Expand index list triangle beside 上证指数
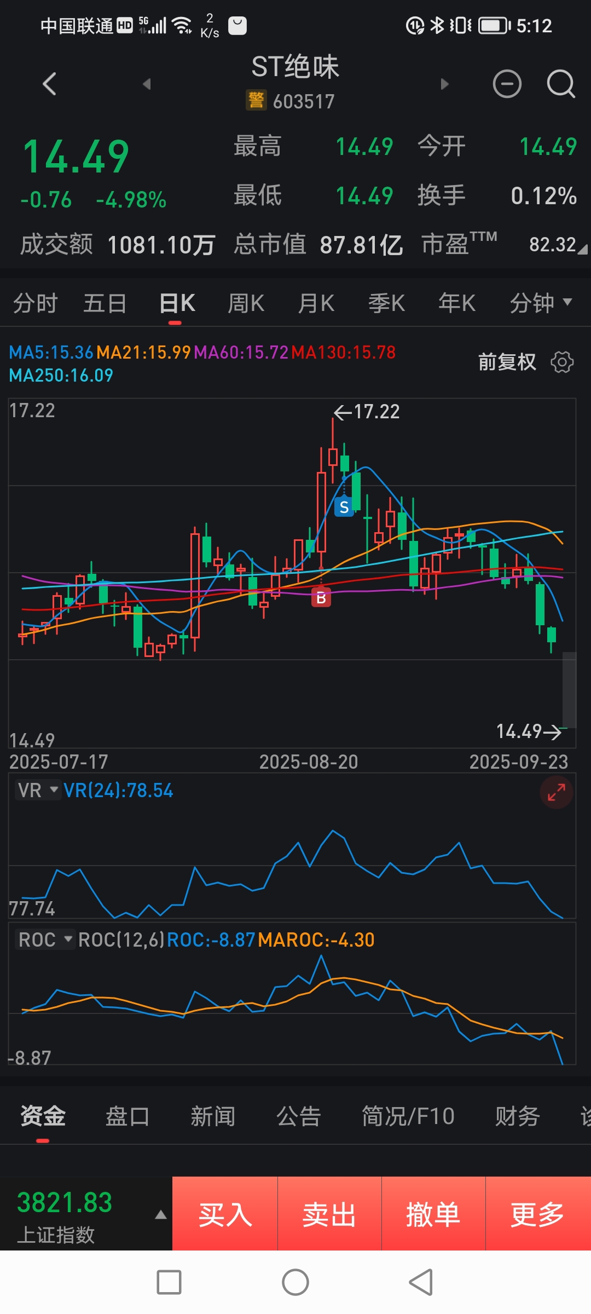This screenshot has width=591, height=1314. pos(161,1214)
